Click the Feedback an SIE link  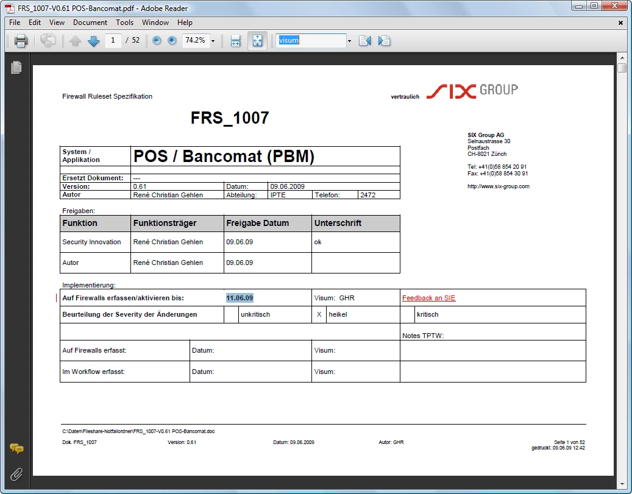click(428, 298)
